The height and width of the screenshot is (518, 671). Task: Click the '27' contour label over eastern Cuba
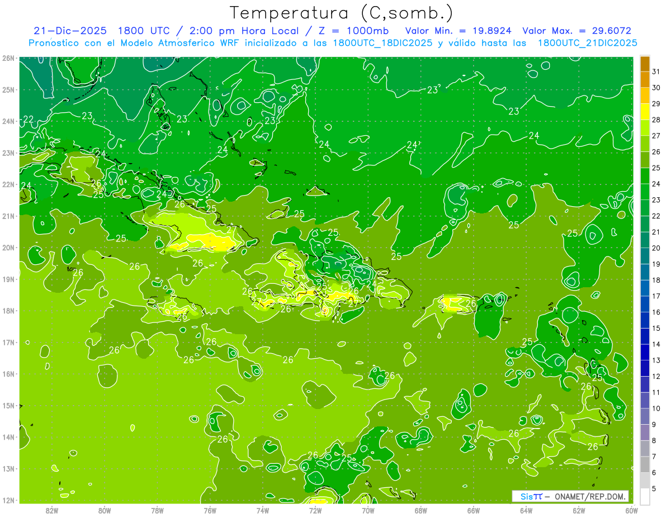231,229
